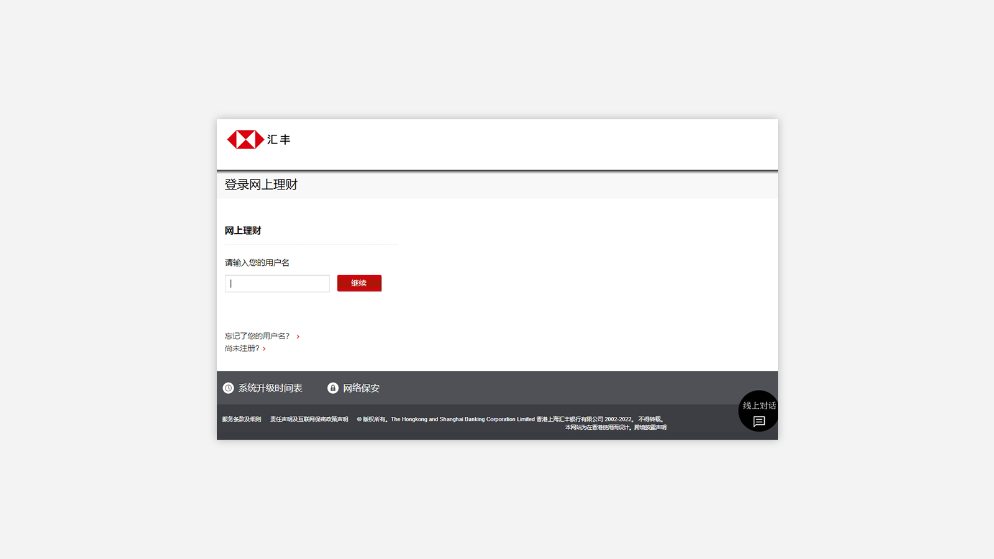
Task: Open the 责任声明及互联网保密政策声明 footer link
Action: (309, 419)
